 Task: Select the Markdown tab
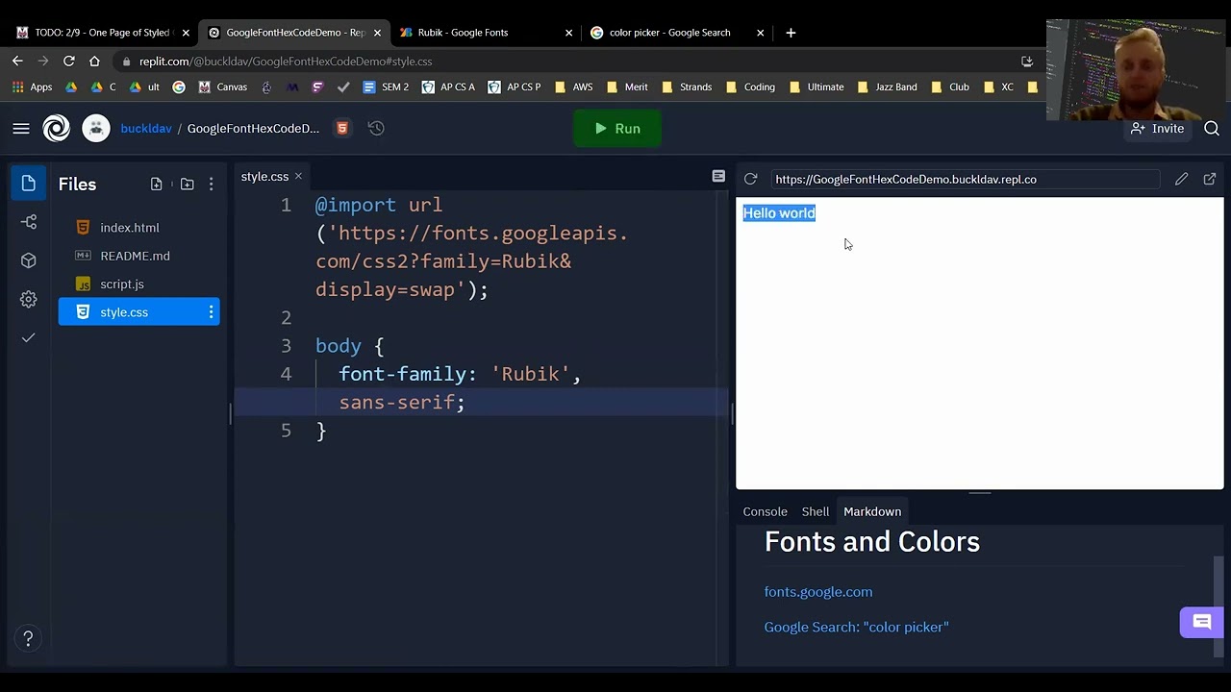pos(872,511)
